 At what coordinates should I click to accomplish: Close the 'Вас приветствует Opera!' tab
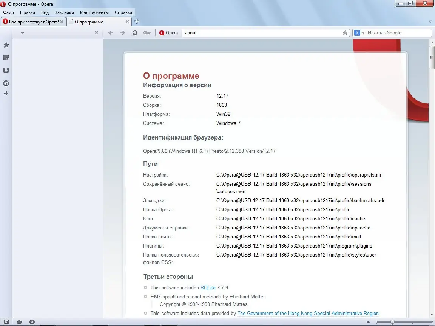pyautogui.click(x=62, y=22)
